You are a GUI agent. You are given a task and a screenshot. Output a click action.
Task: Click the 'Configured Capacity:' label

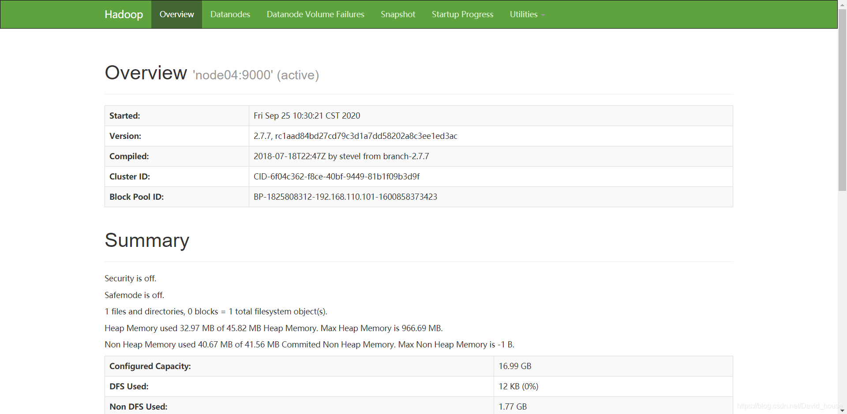point(150,366)
